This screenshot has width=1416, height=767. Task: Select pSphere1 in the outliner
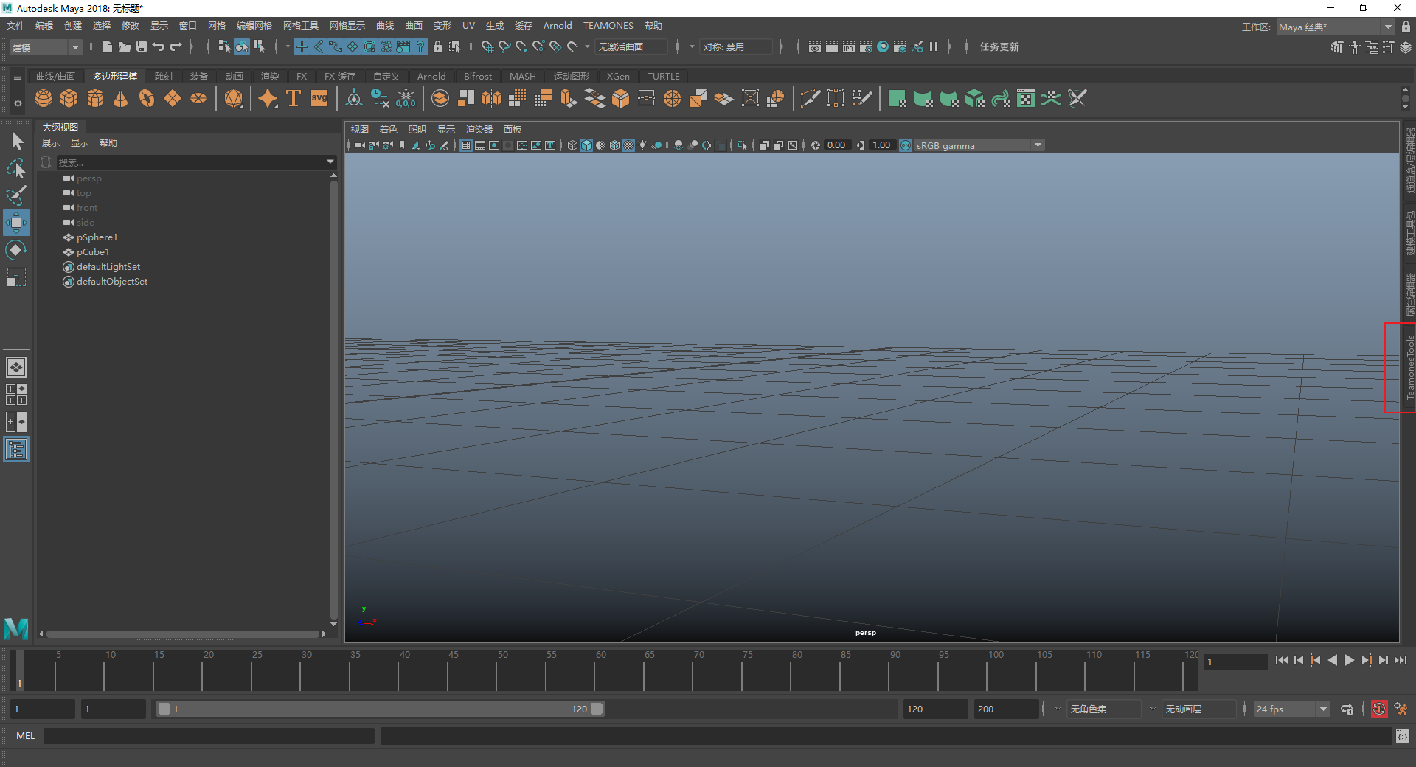(x=97, y=237)
